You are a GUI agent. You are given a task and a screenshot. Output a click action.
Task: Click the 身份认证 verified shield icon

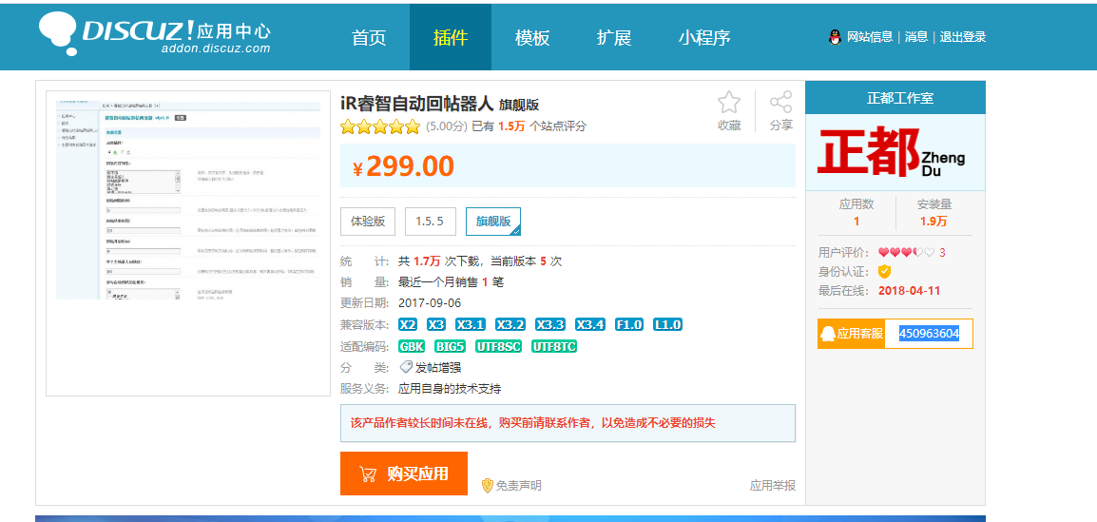(x=884, y=272)
